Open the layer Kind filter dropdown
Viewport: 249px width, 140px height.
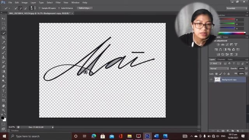[216, 64]
